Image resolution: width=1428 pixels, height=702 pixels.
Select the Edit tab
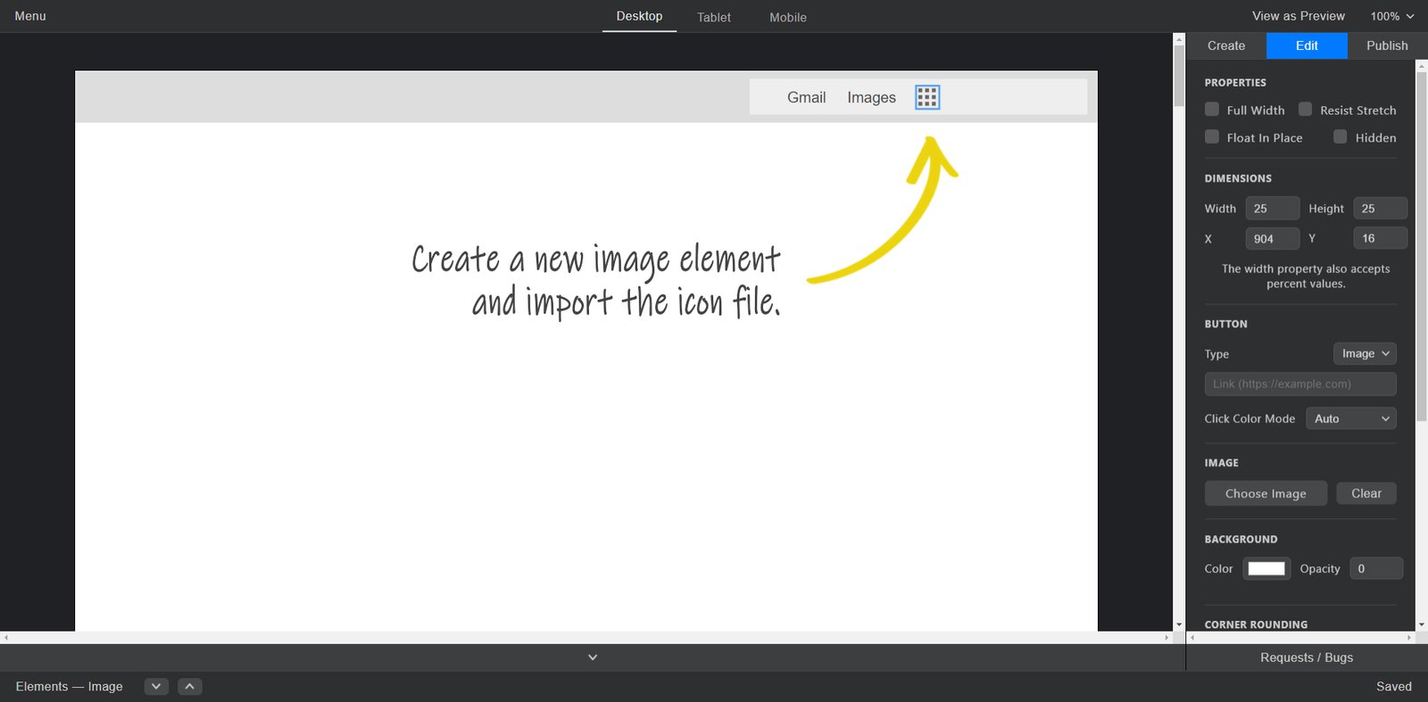[x=1307, y=45]
